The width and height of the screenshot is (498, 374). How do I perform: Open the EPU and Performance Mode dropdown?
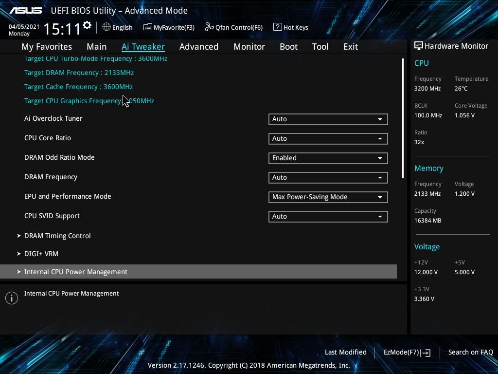[x=328, y=197]
